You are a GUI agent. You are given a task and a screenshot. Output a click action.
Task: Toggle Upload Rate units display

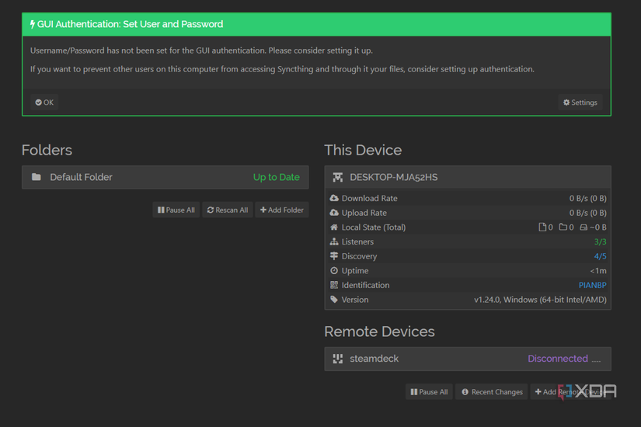tap(587, 213)
